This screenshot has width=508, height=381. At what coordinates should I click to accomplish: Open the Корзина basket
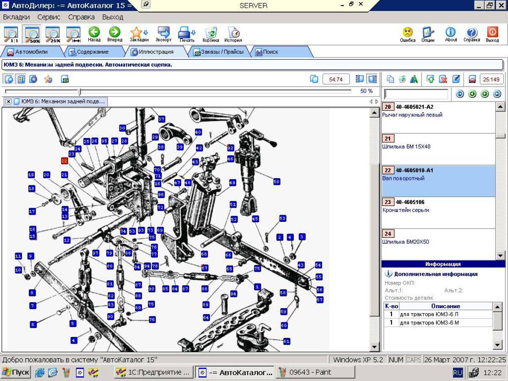[211, 35]
